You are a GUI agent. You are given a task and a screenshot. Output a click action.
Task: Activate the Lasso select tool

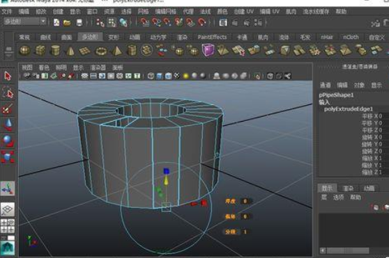tap(8, 92)
